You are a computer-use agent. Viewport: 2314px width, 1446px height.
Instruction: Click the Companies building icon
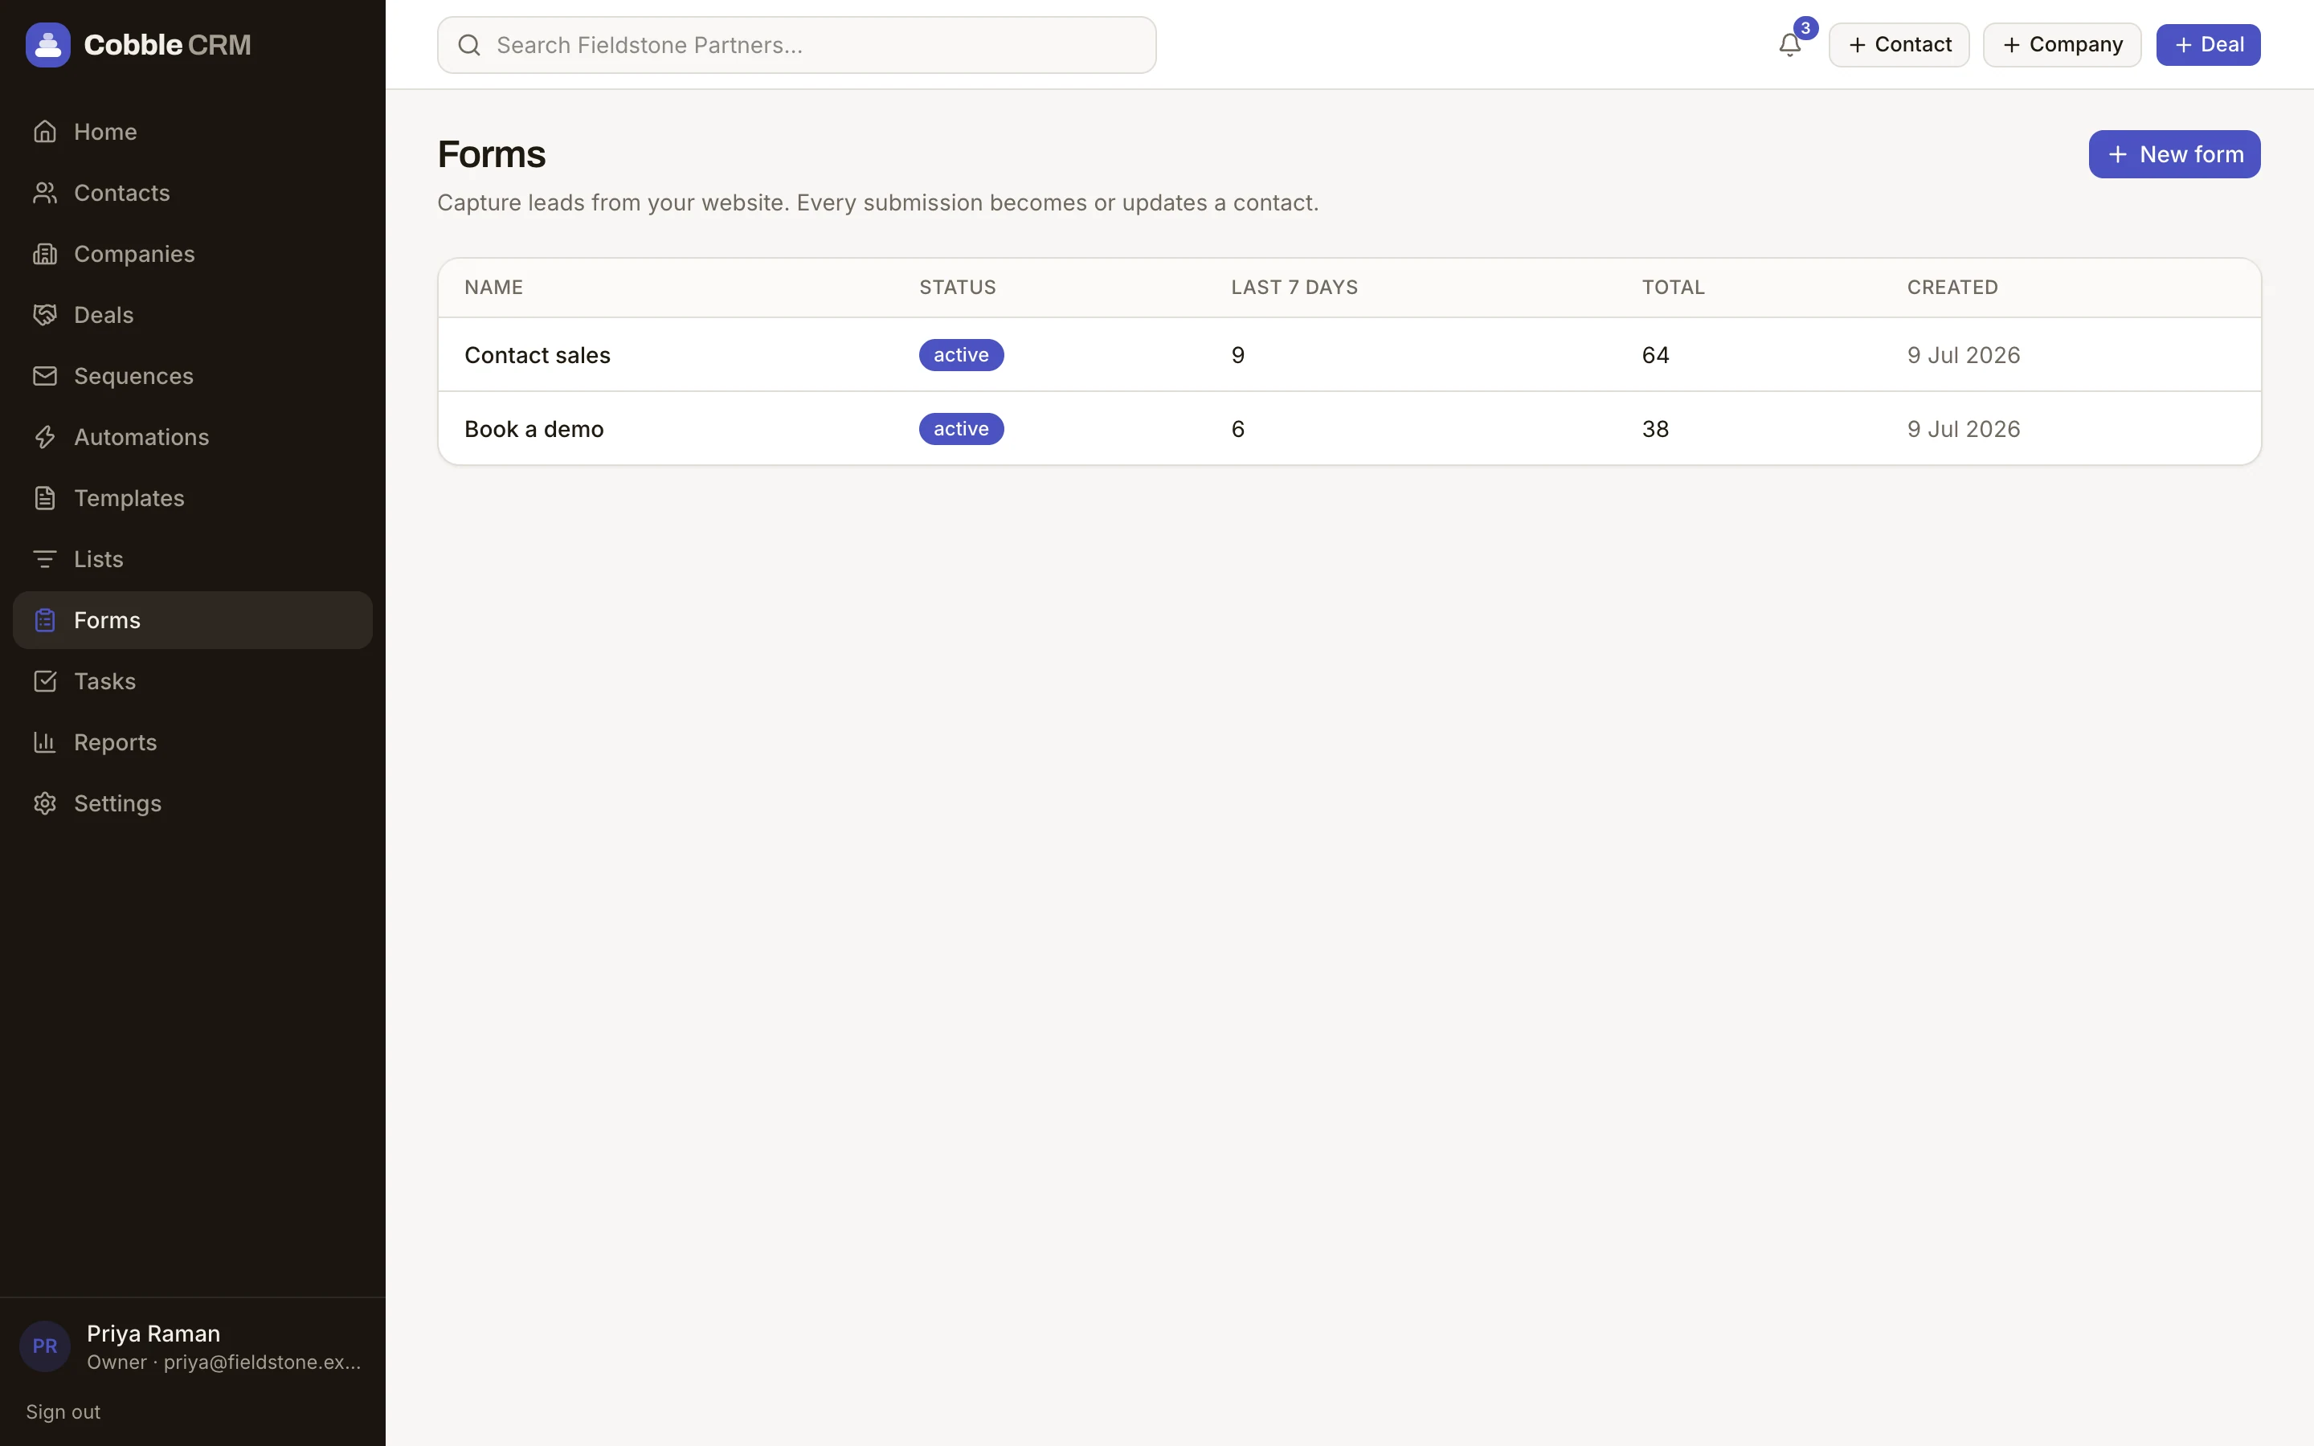45,255
